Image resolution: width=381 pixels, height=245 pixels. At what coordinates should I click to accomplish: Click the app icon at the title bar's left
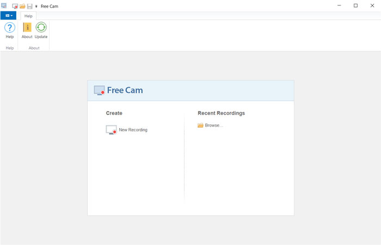tap(4, 5)
